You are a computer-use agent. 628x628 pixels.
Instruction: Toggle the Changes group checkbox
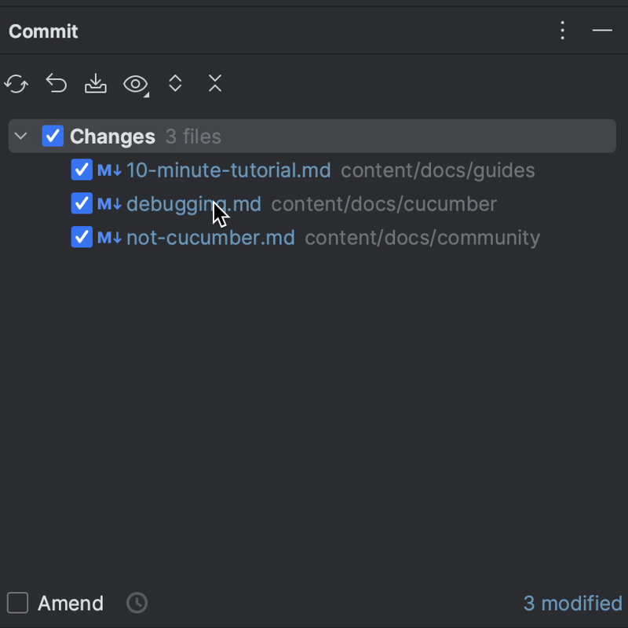(52, 135)
